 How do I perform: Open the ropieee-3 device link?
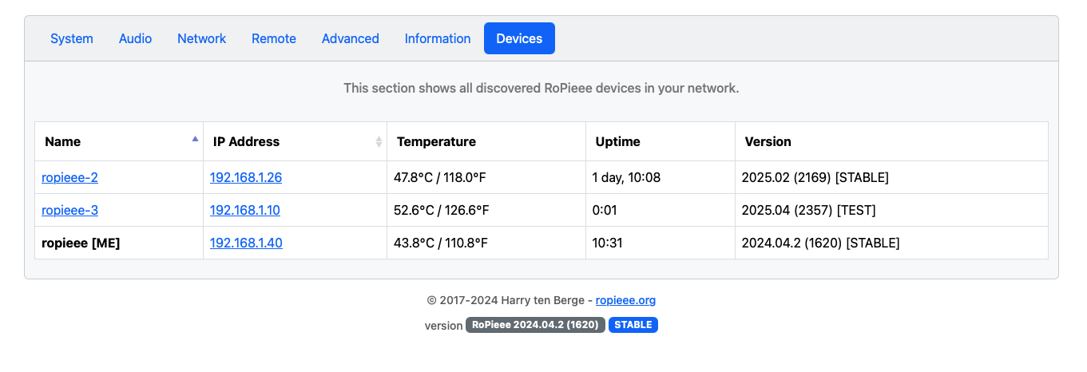coord(69,210)
